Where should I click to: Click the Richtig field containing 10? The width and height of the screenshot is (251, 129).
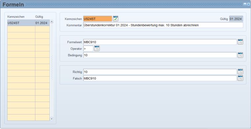[160, 72]
